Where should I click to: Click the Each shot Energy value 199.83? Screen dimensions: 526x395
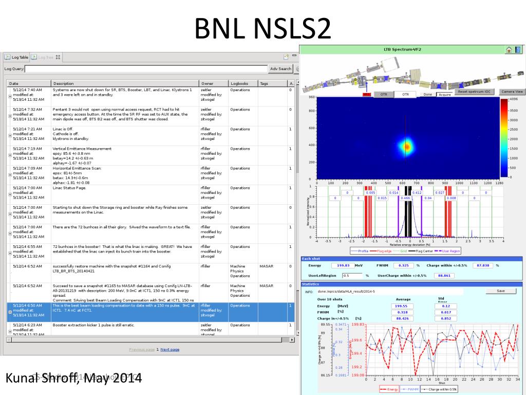coord(343,265)
